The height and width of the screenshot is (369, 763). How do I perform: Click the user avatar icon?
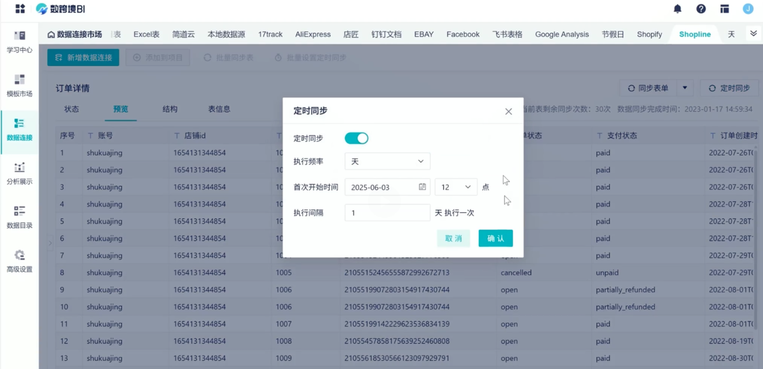pyautogui.click(x=747, y=9)
